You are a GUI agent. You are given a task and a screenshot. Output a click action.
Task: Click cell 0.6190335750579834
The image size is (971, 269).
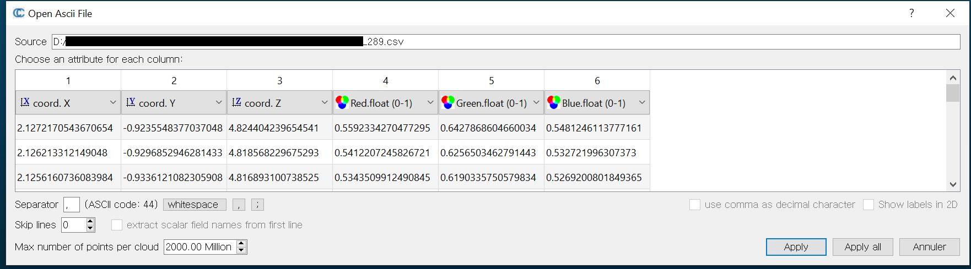click(x=492, y=177)
